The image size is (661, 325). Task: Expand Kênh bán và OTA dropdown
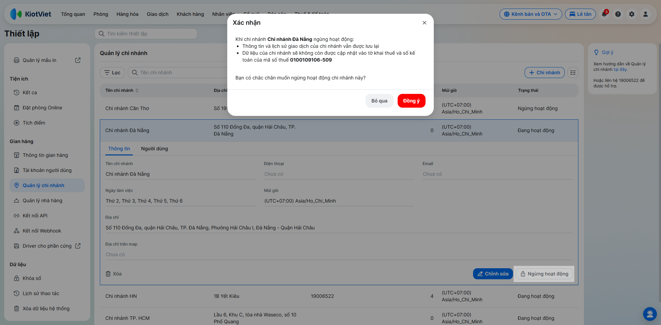tap(531, 14)
